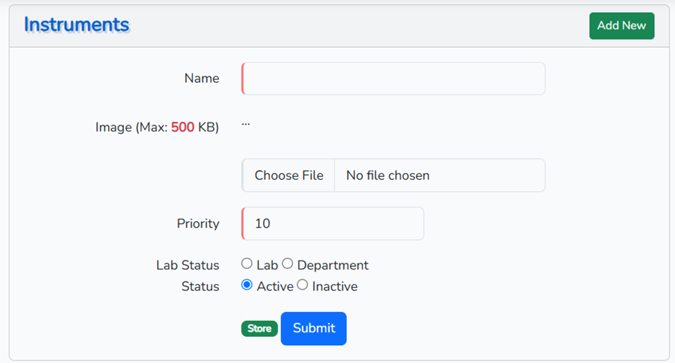The height and width of the screenshot is (363, 675).
Task: Click the Status row label
Action: point(200,286)
